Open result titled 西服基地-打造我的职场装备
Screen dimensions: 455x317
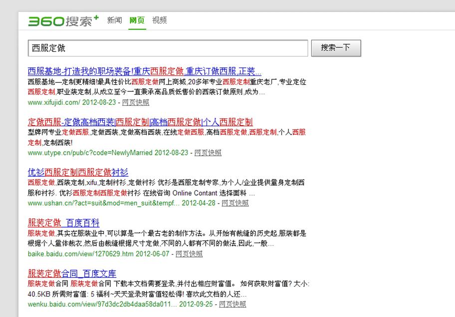tap(145, 71)
